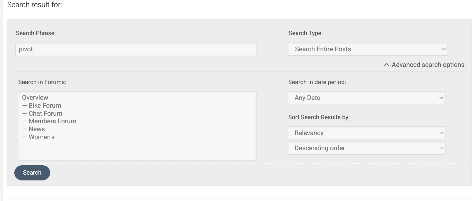The height and width of the screenshot is (201, 474).
Task: Click the Search Phrase input containing pivot
Action: coord(136,49)
